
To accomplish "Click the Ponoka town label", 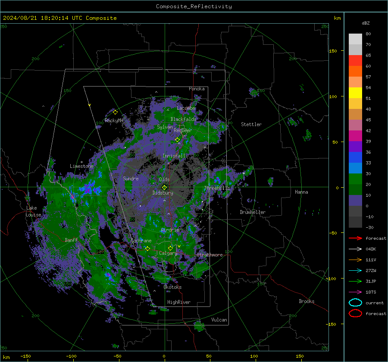I will click(x=197, y=89).
